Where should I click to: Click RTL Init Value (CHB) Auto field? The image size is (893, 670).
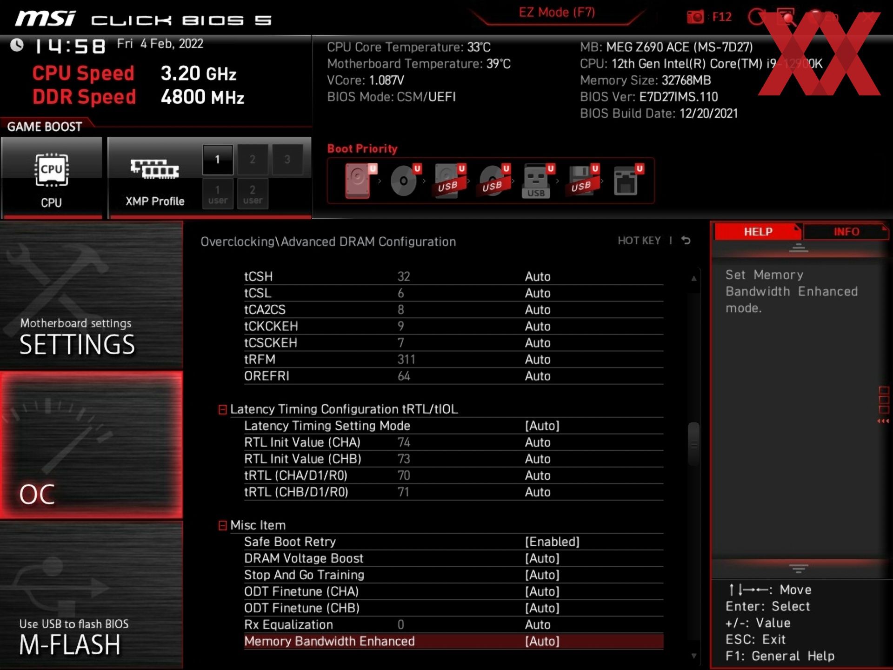(538, 459)
